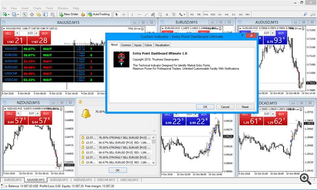Image resolution: width=317 pixels, height=190 pixels.
Task: Toggle the M15 timeframe button
Action: pos(206,14)
